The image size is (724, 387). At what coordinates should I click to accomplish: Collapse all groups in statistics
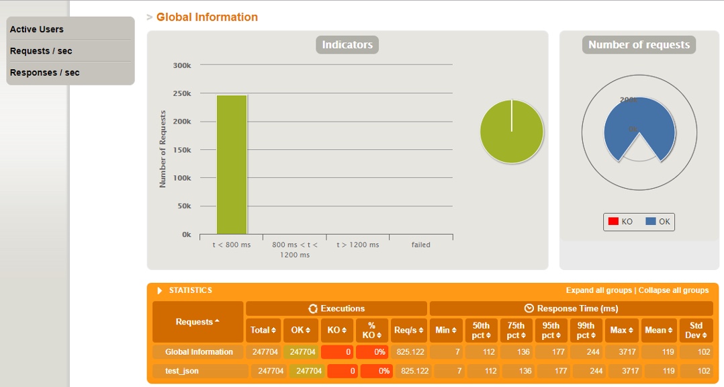point(674,290)
